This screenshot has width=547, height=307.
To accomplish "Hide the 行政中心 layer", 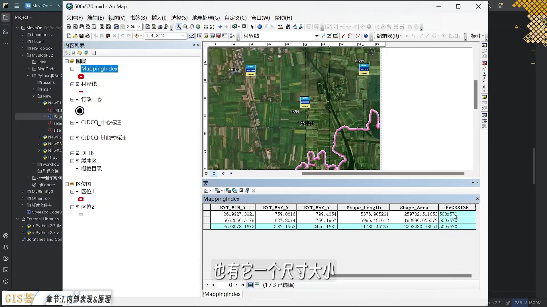I will tap(77, 99).
